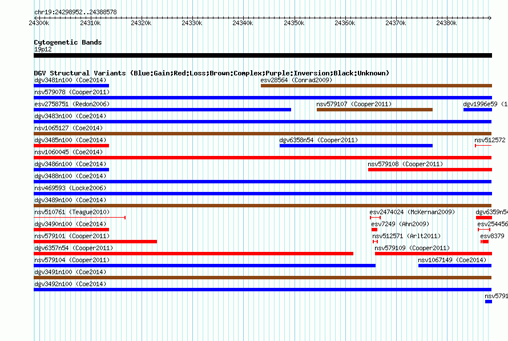Viewport: 508px width, 341px height.
Task: Click nsv1060045 (Coe2014) label
Action: pyautogui.click(x=68, y=152)
